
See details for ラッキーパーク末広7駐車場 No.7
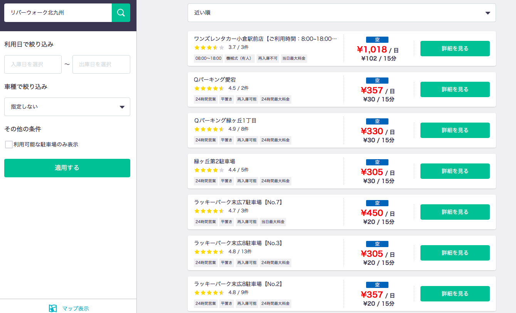(455, 212)
